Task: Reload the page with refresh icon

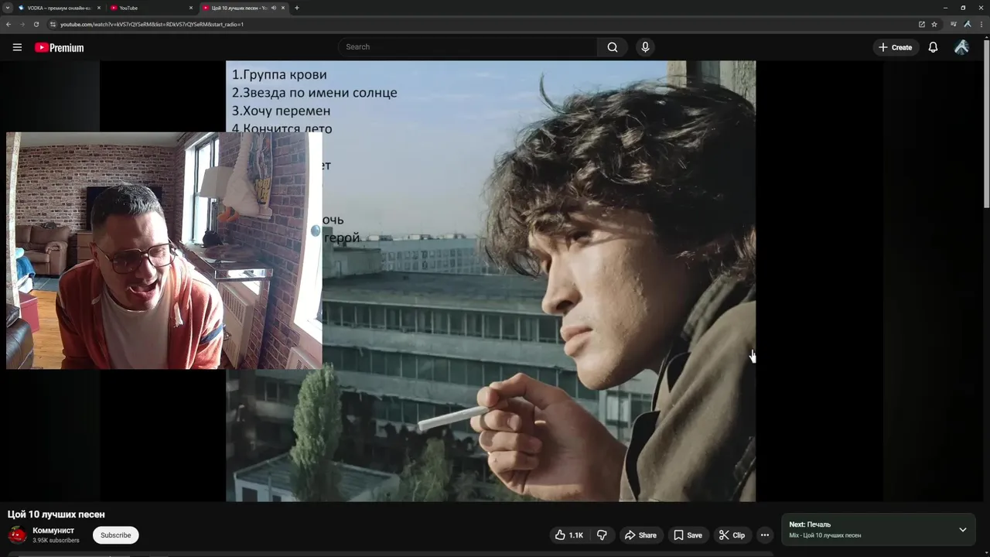Action: [x=36, y=24]
